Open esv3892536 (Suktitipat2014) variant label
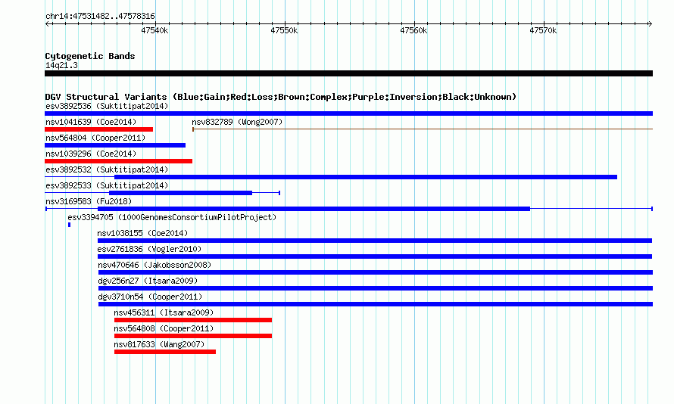Screen dimensions: 674x404 (x=107, y=107)
